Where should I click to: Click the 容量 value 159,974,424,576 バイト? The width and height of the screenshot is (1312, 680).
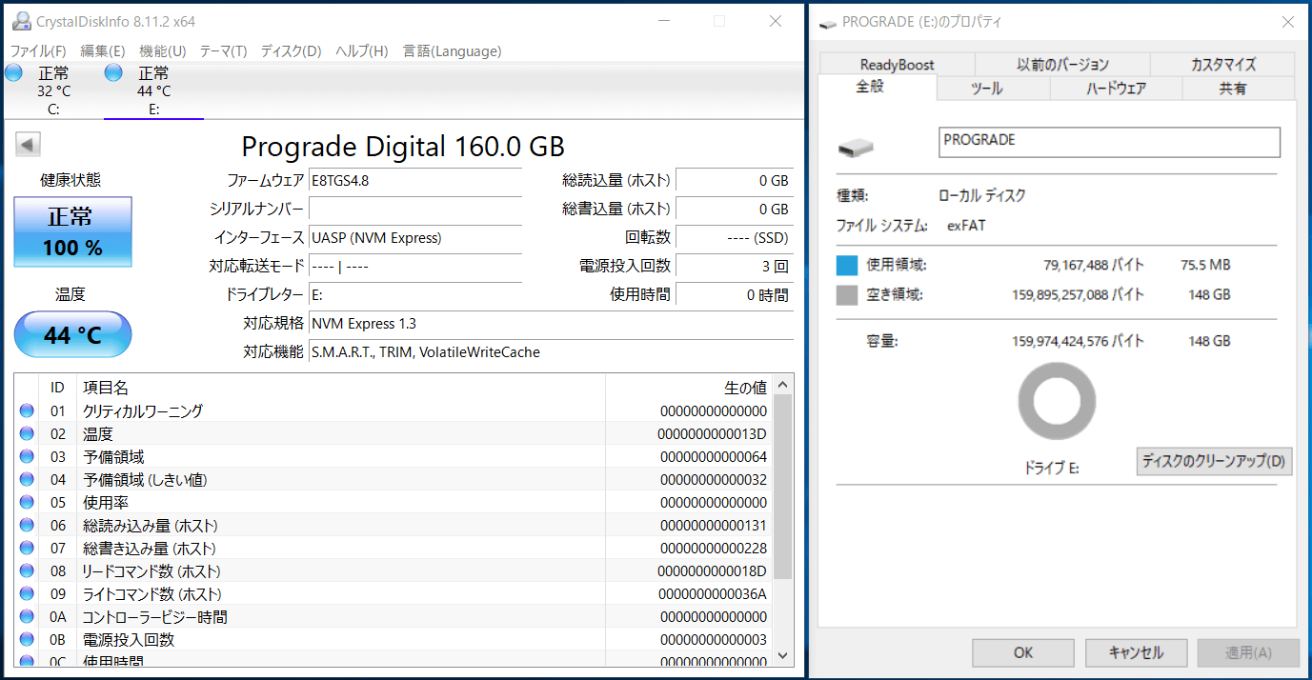pyautogui.click(x=1078, y=341)
